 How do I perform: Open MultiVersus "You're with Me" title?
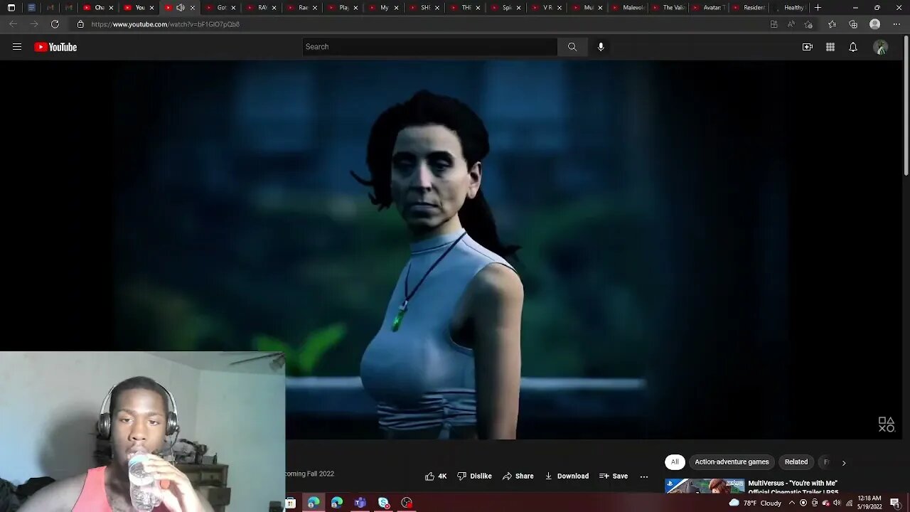click(x=793, y=487)
